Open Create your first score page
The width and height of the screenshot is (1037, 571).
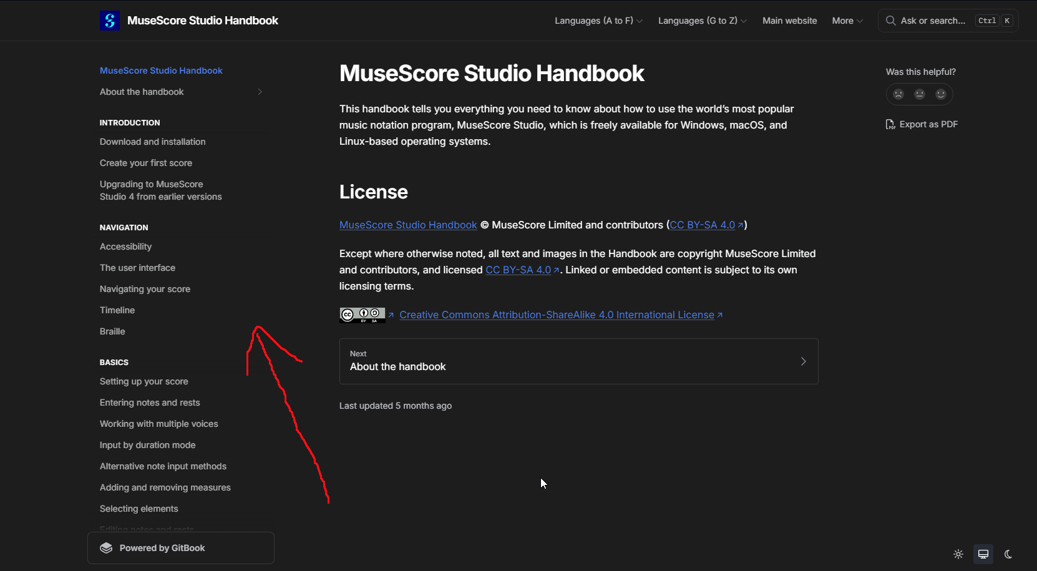(146, 163)
